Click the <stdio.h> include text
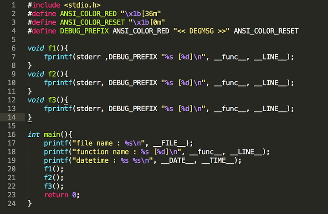328x214 pixels. point(82,5)
